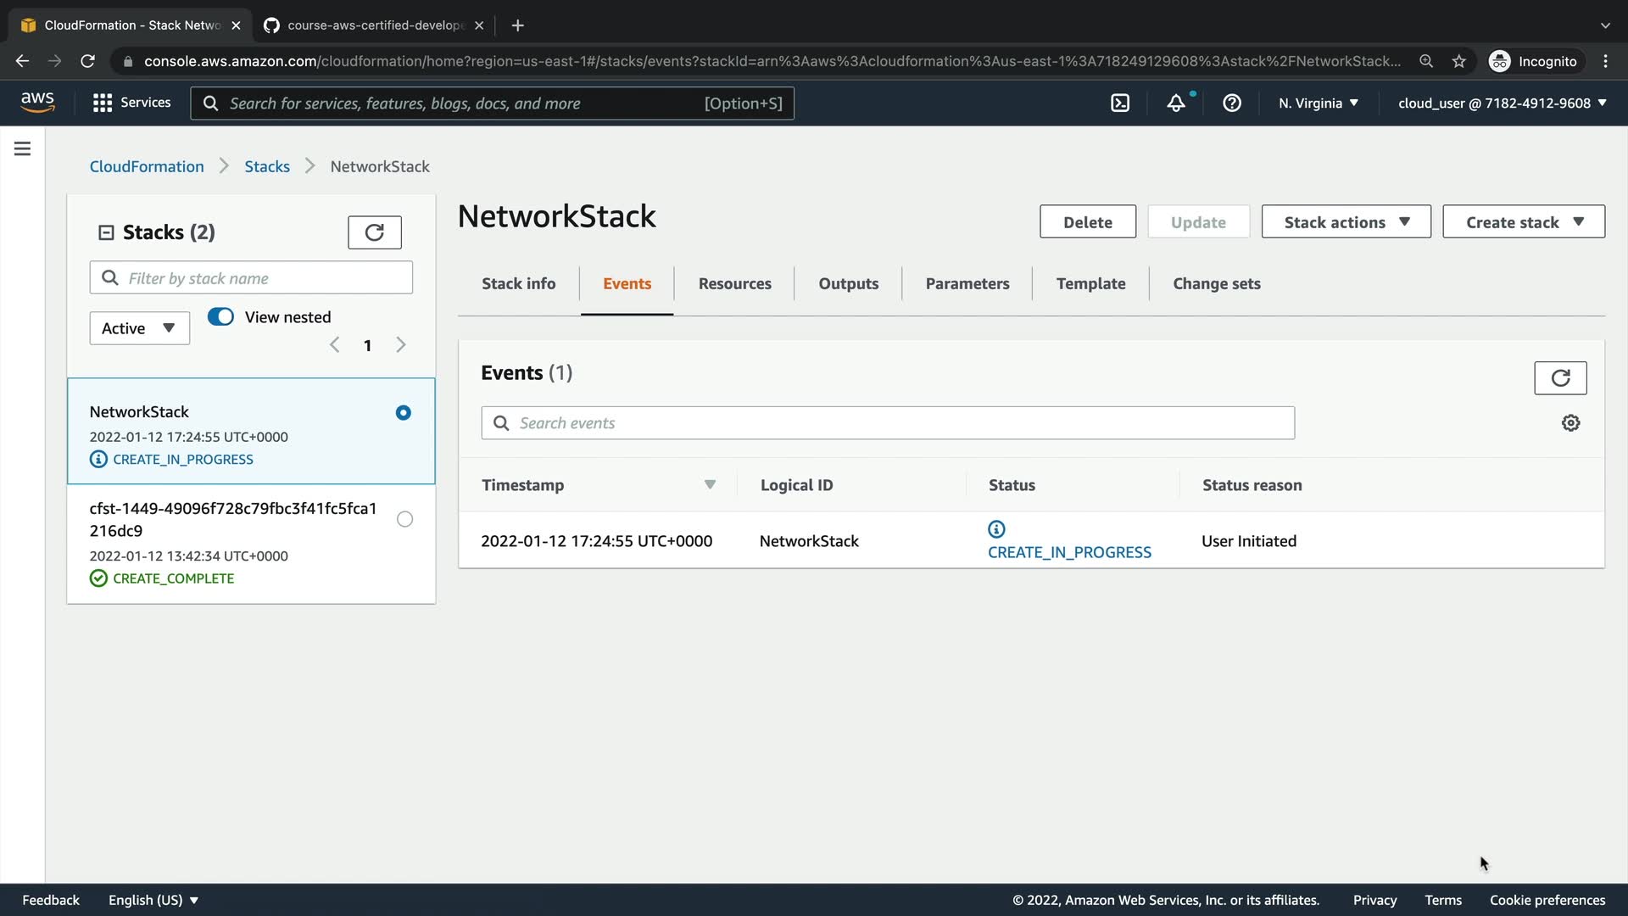1628x916 pixels.
Task: Open events table settings gear
Action: coord(1570,423)
